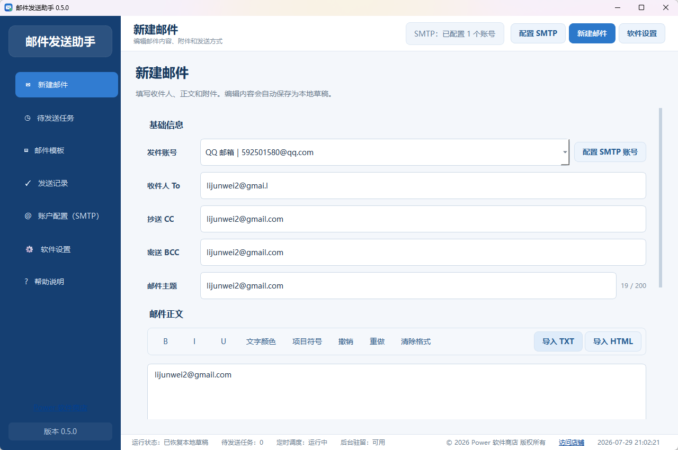This screenshot has width=678, height=450.
Task: Click the 邮件发送助手 logo panel
Action: click(60, 41)
